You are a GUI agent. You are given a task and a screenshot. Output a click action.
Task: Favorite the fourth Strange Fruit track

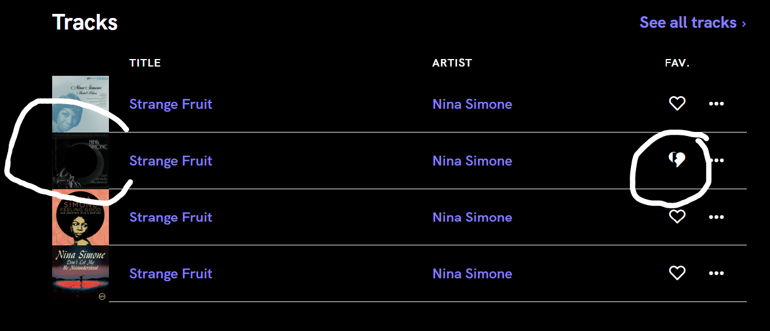coord(677,273)
